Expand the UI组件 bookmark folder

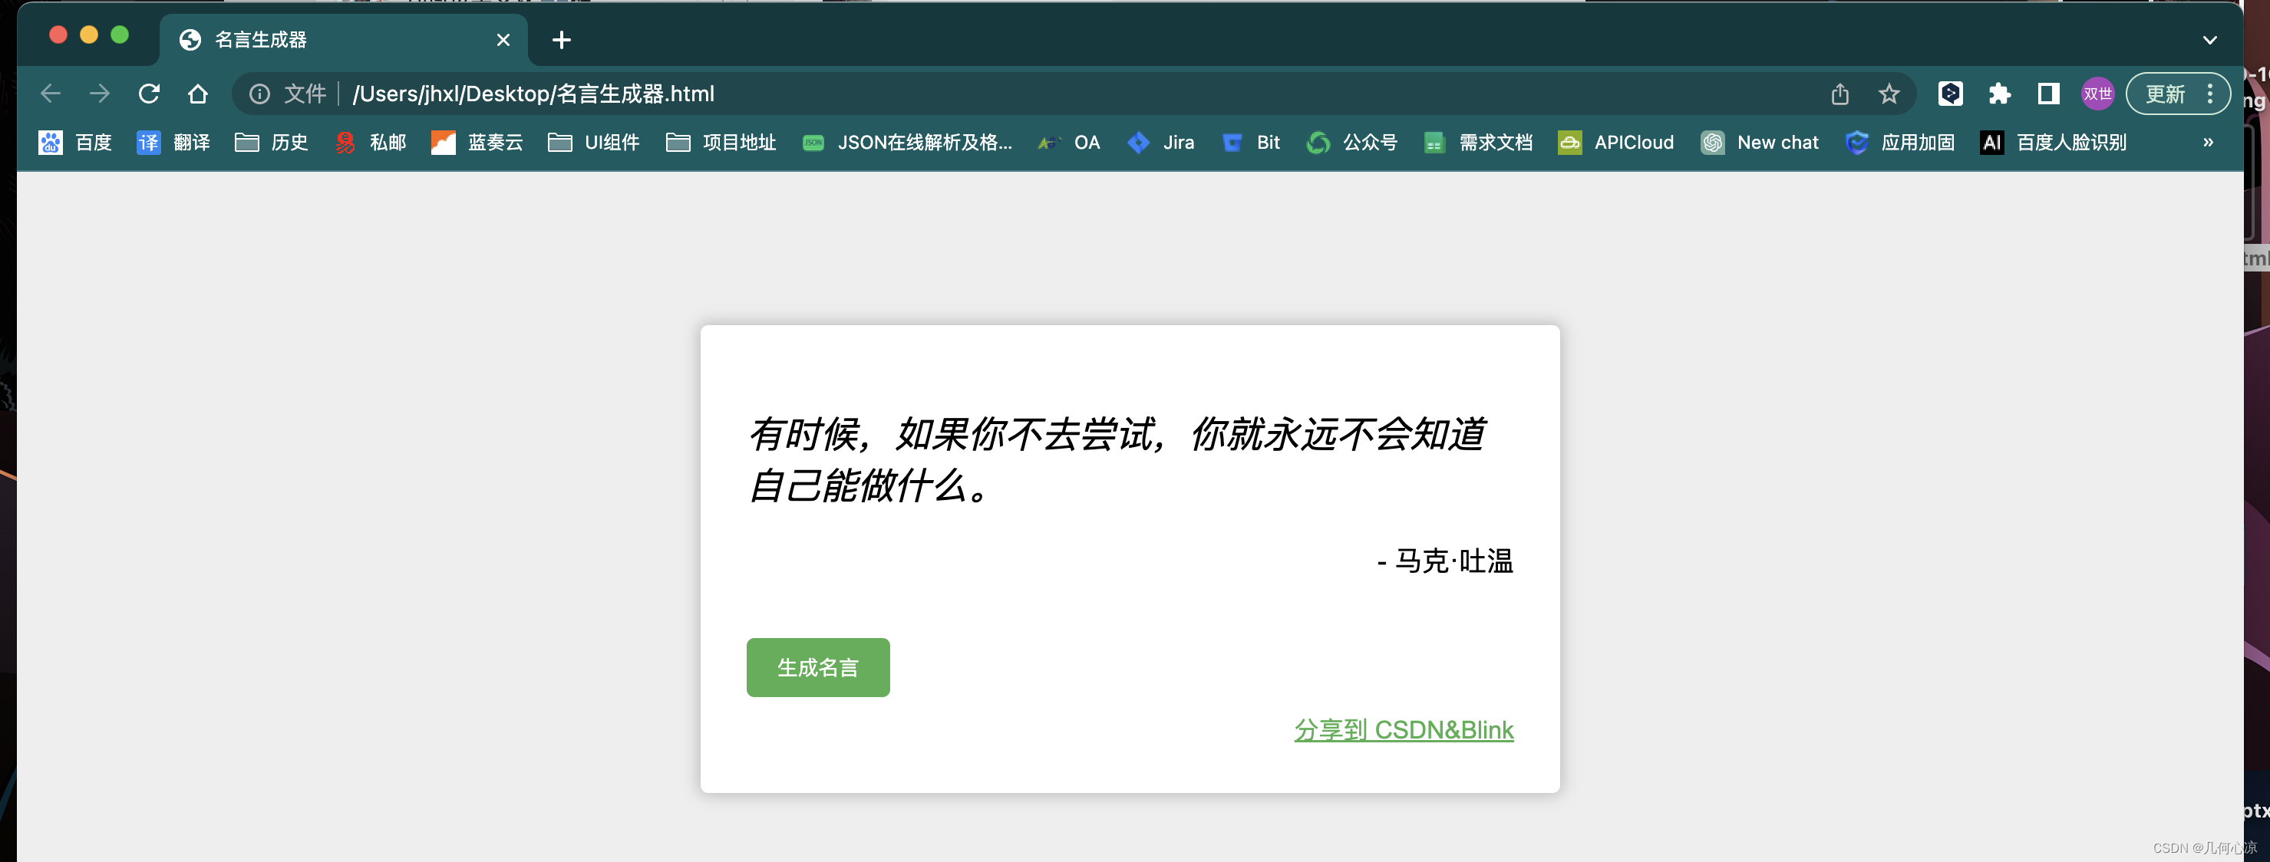594,143
